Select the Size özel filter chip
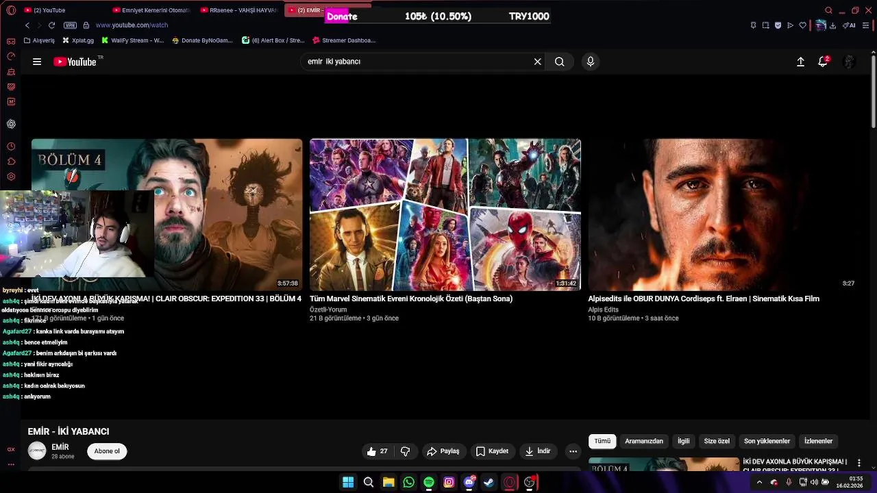This screenshot has height=493, width=877. coord(717,441)
